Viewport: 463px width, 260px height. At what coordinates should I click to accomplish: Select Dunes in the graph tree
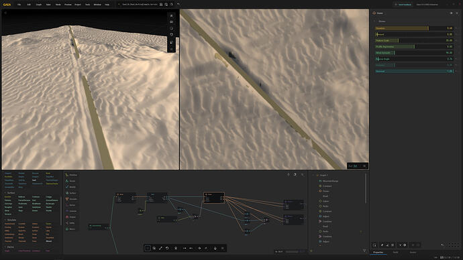(326, 191)
